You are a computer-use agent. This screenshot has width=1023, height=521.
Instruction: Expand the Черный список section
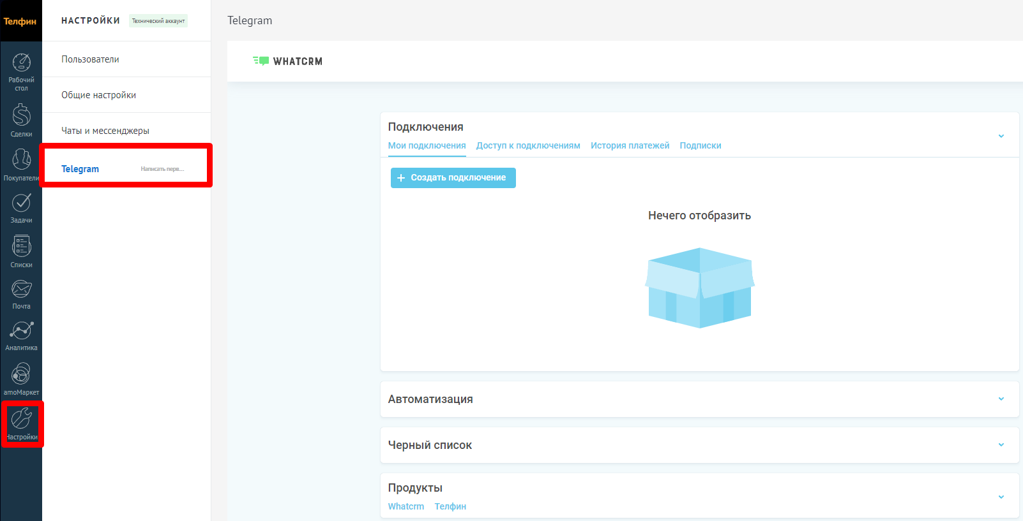click(x=1001, y=445)
